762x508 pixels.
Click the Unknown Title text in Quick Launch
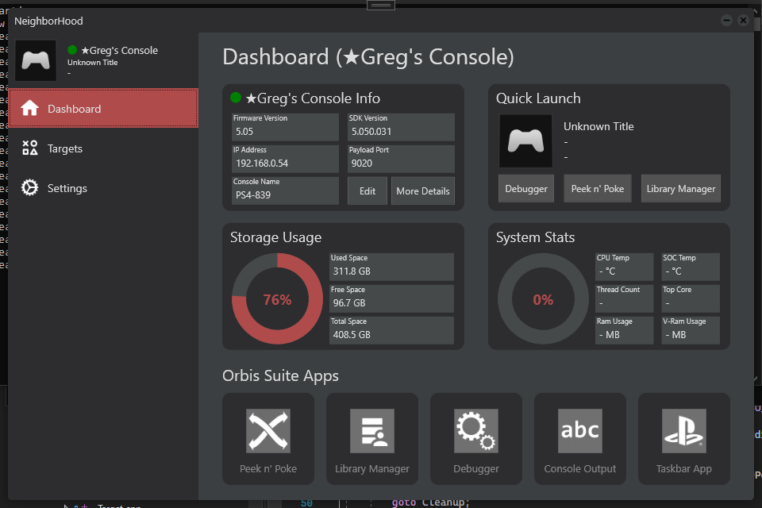pos(598,126)
